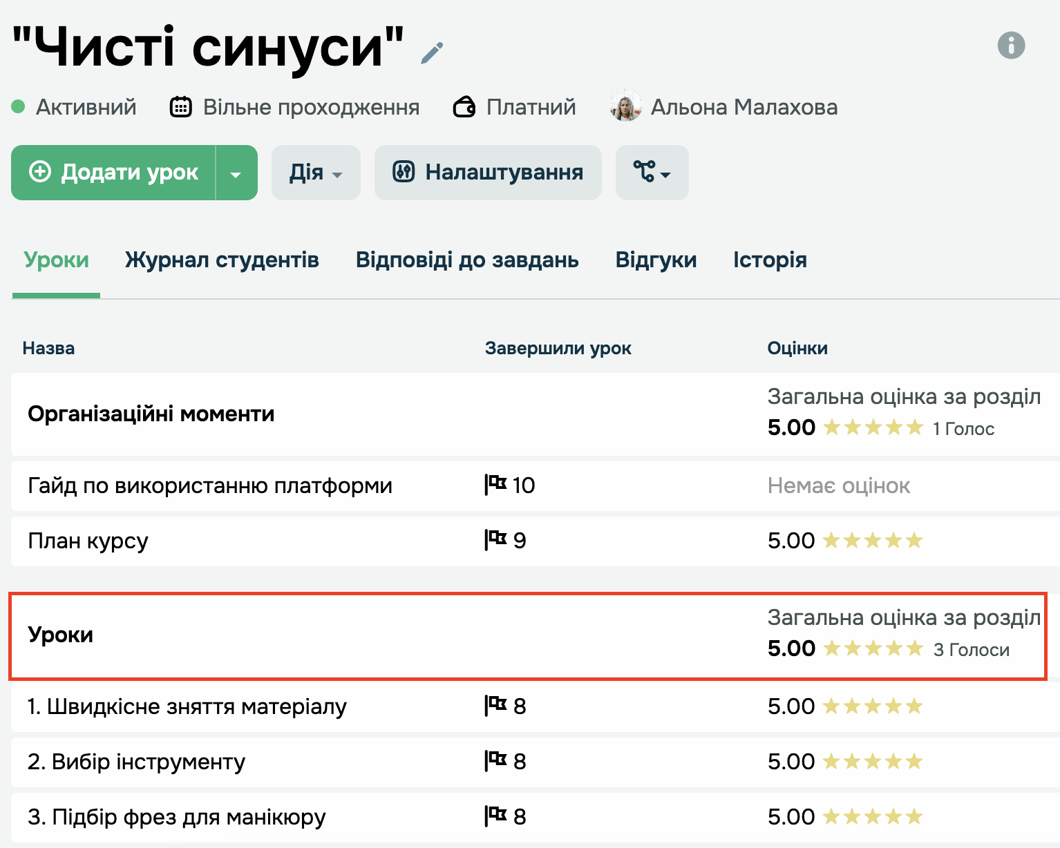Open lesson 3. Підбір фрез для манікюру
This screenshot has height=848, width=1060.
177,817
